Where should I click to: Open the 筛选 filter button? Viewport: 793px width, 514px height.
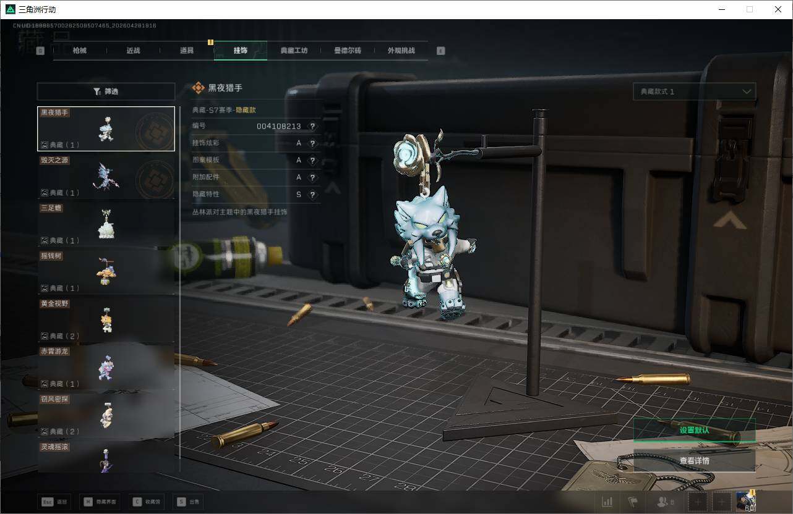tap(106, 91)
